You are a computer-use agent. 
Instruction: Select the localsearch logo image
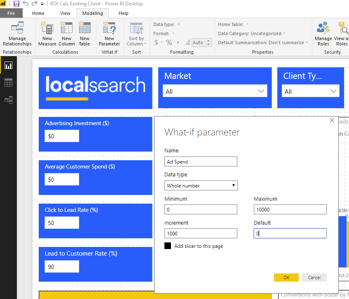click(x=96, y=88)
